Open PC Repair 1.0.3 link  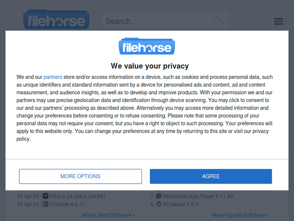(x=181, y=205)
